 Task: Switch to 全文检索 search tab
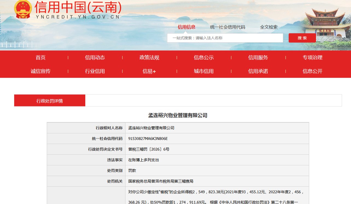click(269, 27)
